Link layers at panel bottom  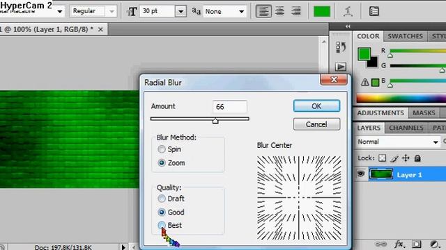pyautogui.click(x=380, y=244)
